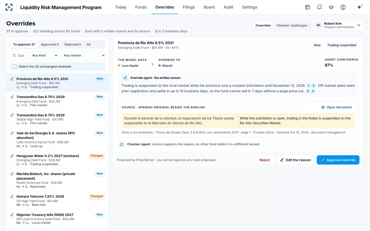The height and width of the screenshot is (231, 370).
Task: Select the Kelvara Telecom 7.25% 2028 override
Action: click(58, 200)
